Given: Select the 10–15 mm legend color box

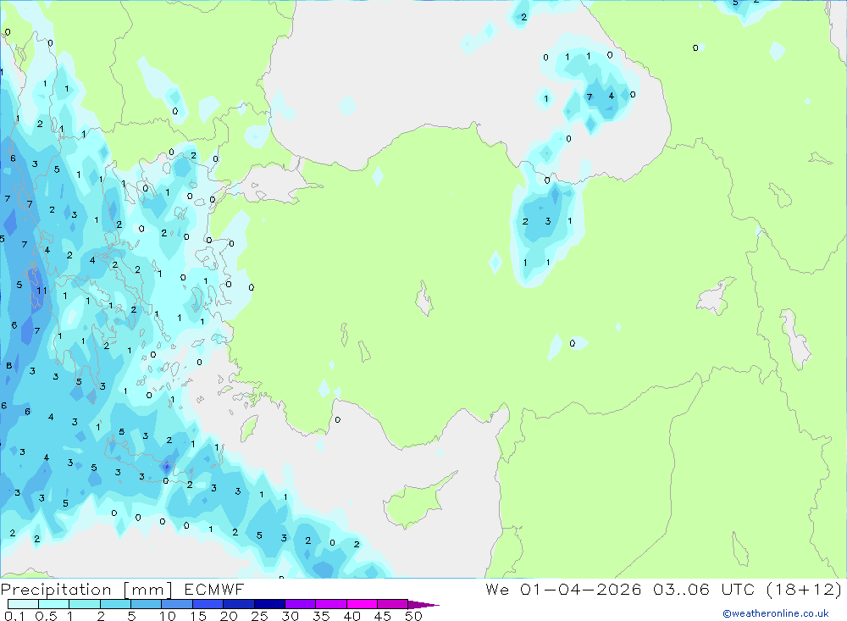Looking at the screenshot, I should point(177,604).
